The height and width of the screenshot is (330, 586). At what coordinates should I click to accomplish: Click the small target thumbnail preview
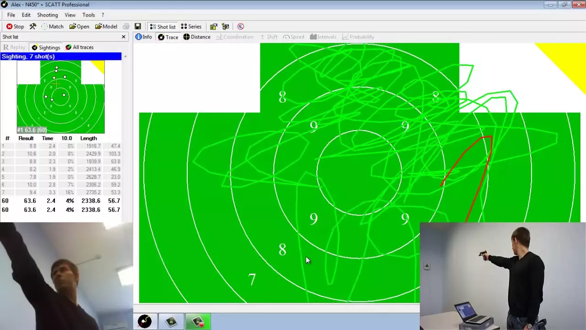point(61,97)
